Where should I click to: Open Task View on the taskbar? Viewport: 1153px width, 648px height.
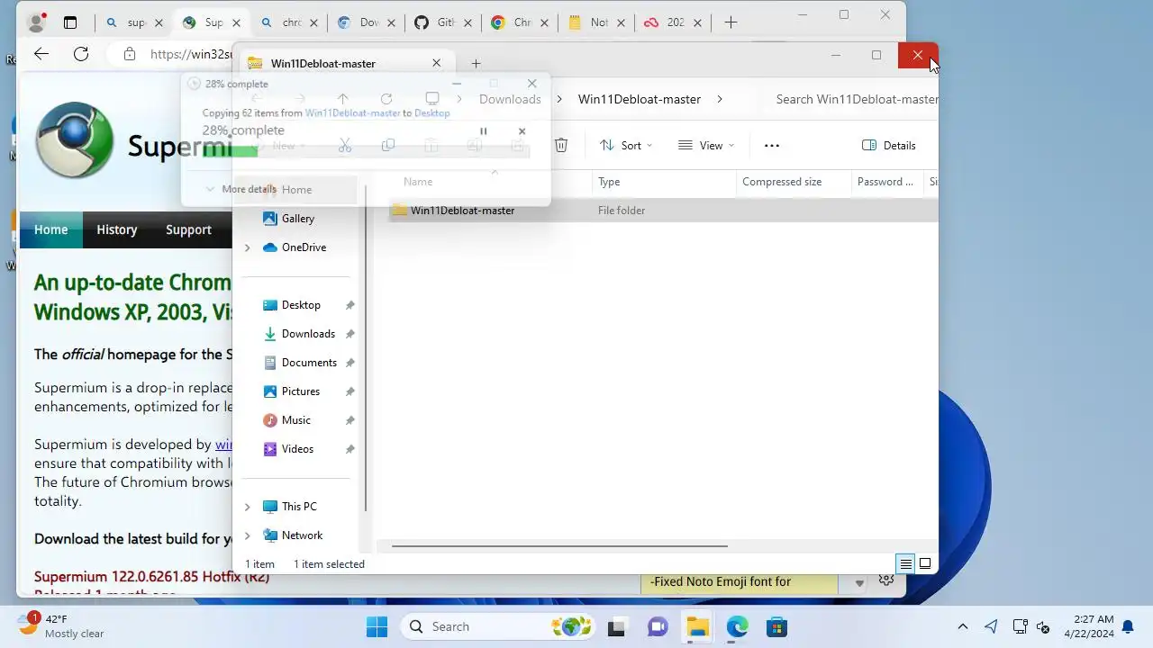coord(616,627)
